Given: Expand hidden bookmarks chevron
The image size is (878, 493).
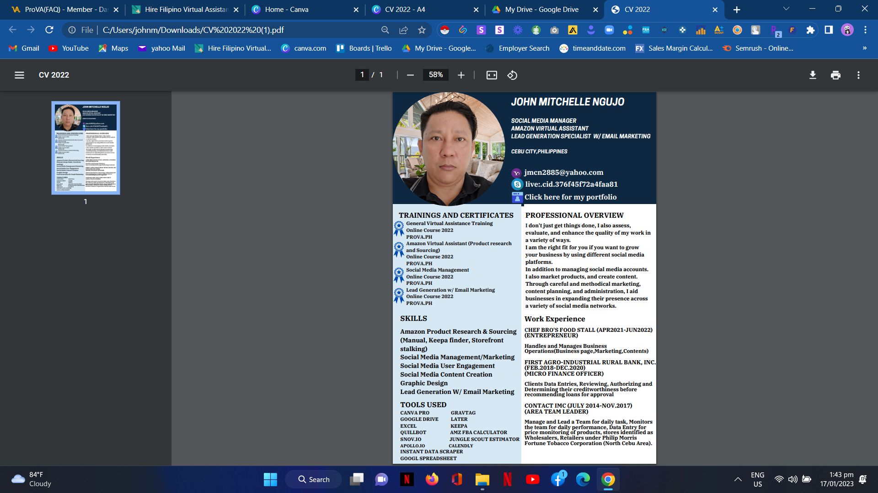Looking at the screenshot, I should [864, 48].
